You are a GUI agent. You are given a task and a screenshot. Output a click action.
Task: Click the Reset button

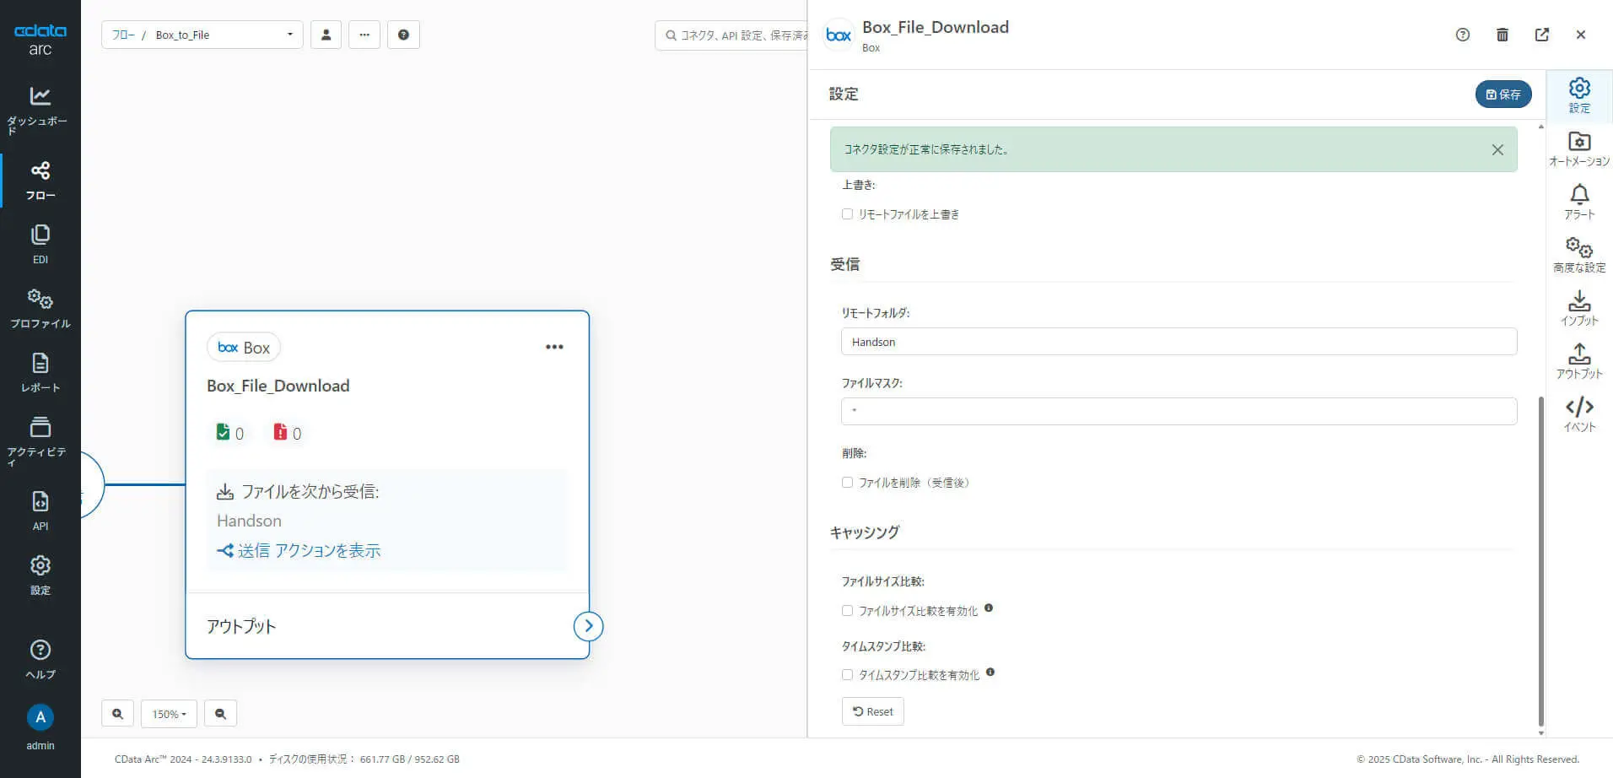(x=873, y=711)
